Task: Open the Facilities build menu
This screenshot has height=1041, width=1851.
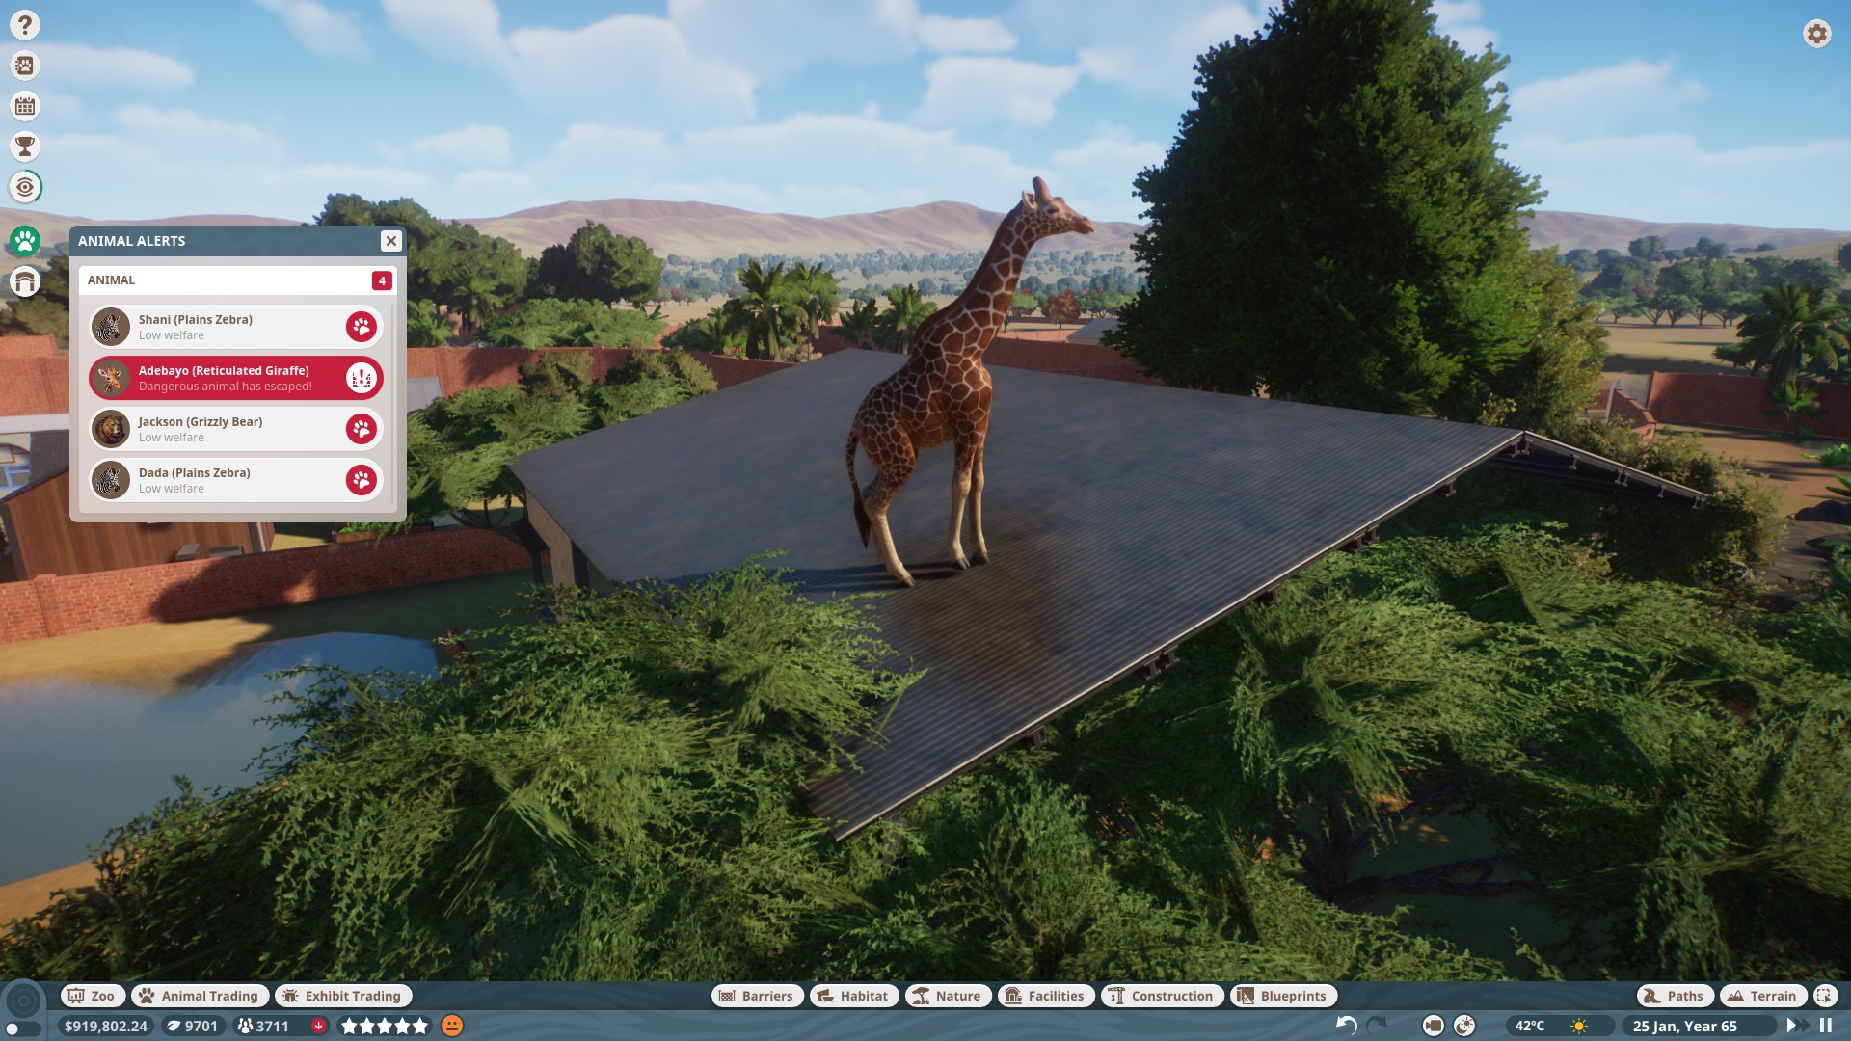Action: tap(1046, 996)
